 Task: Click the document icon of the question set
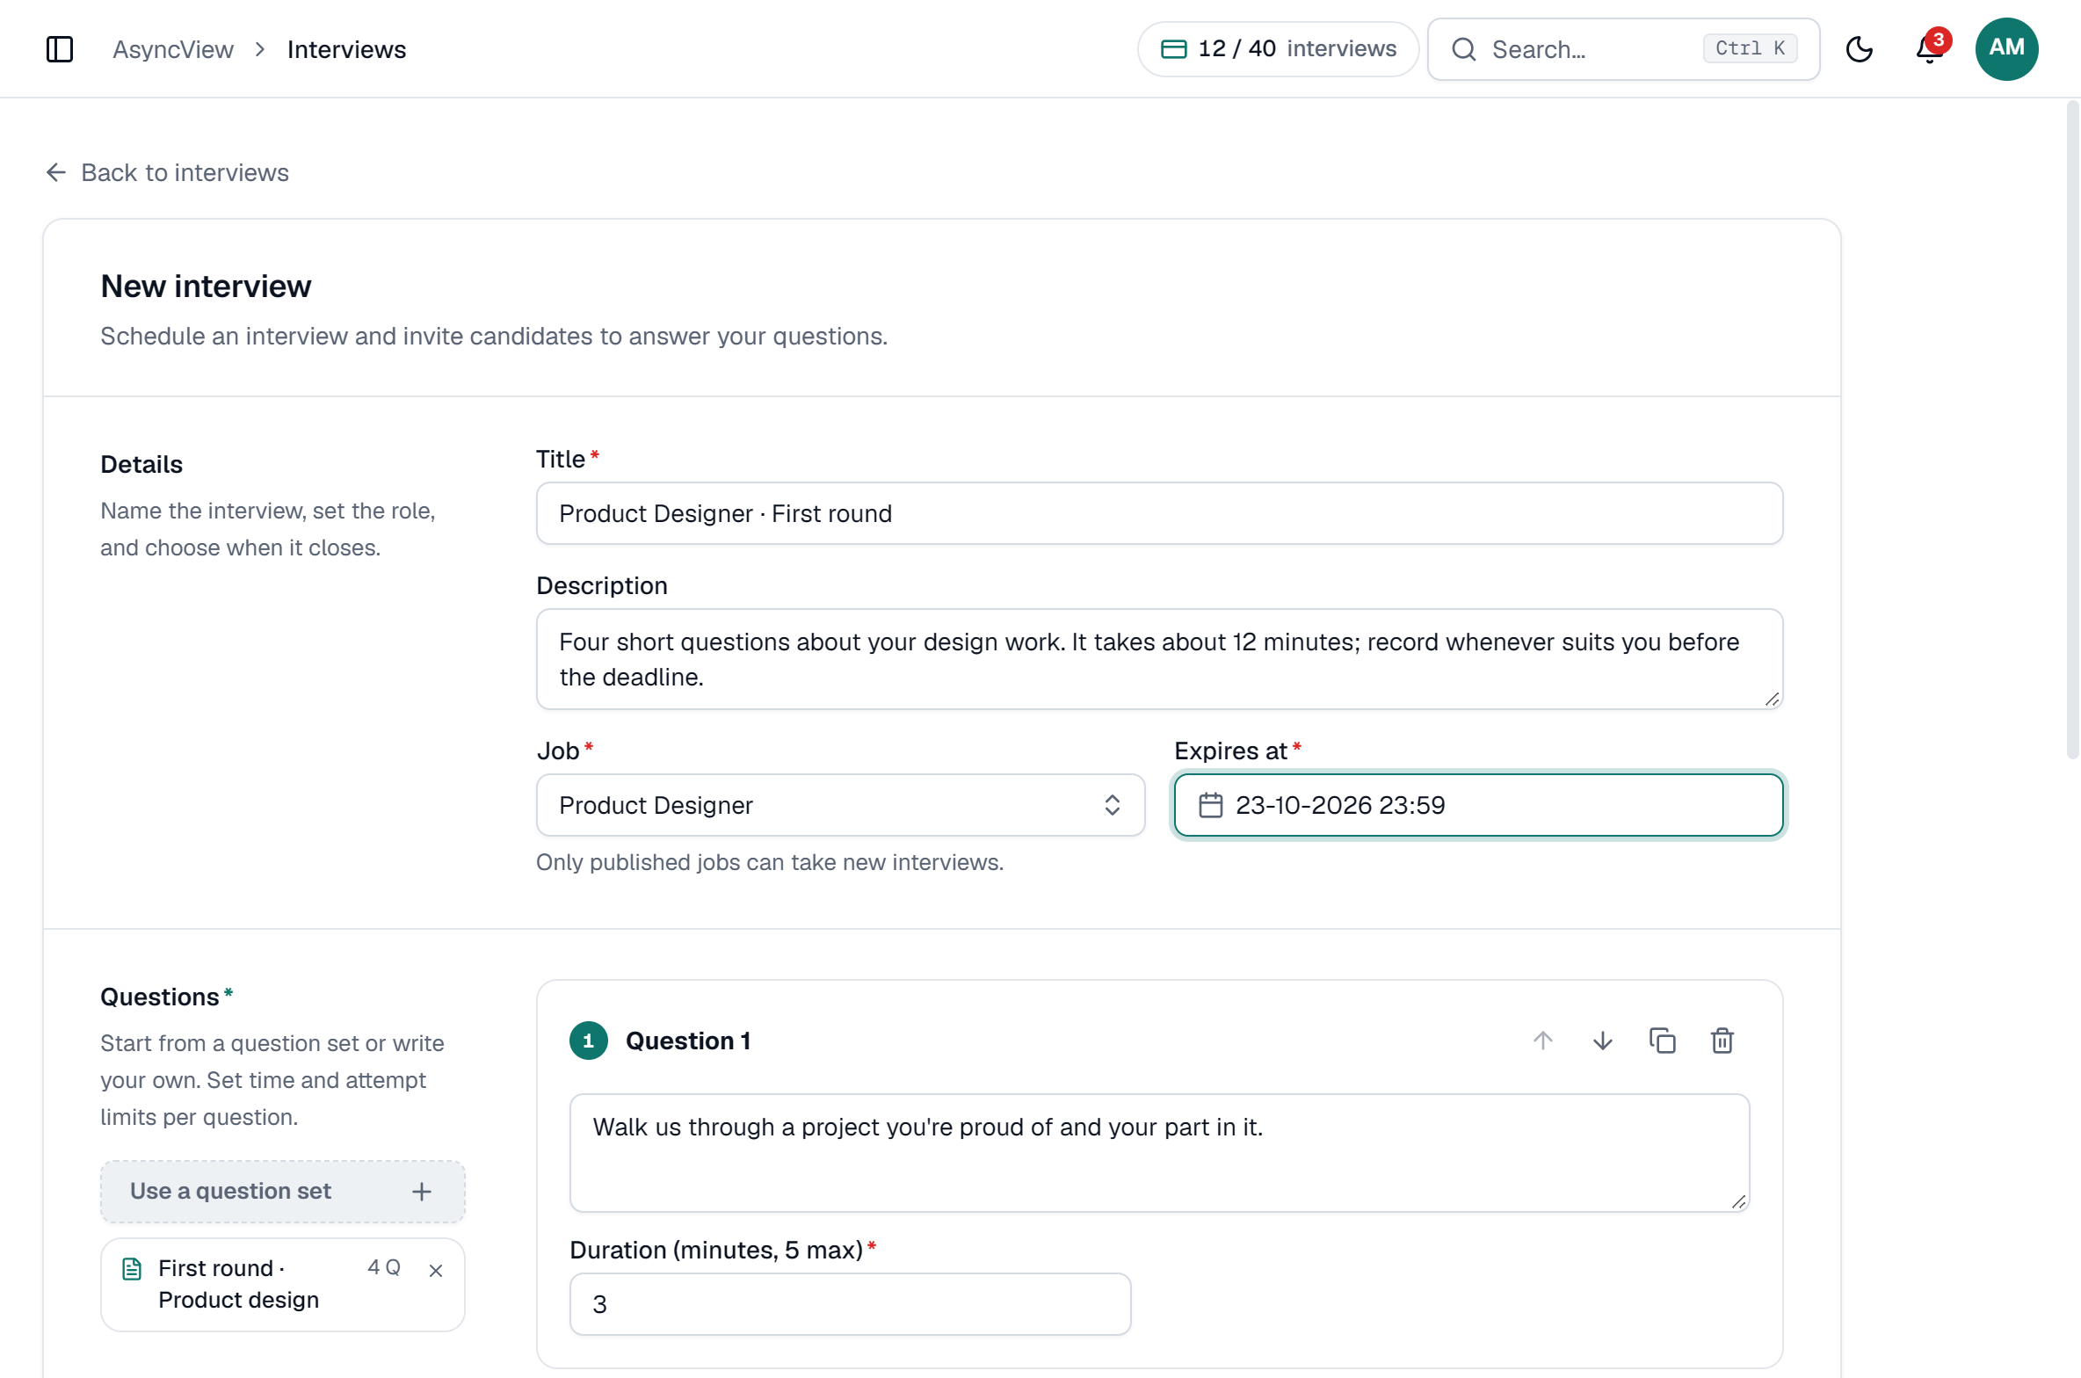(x=132, y=1269)
